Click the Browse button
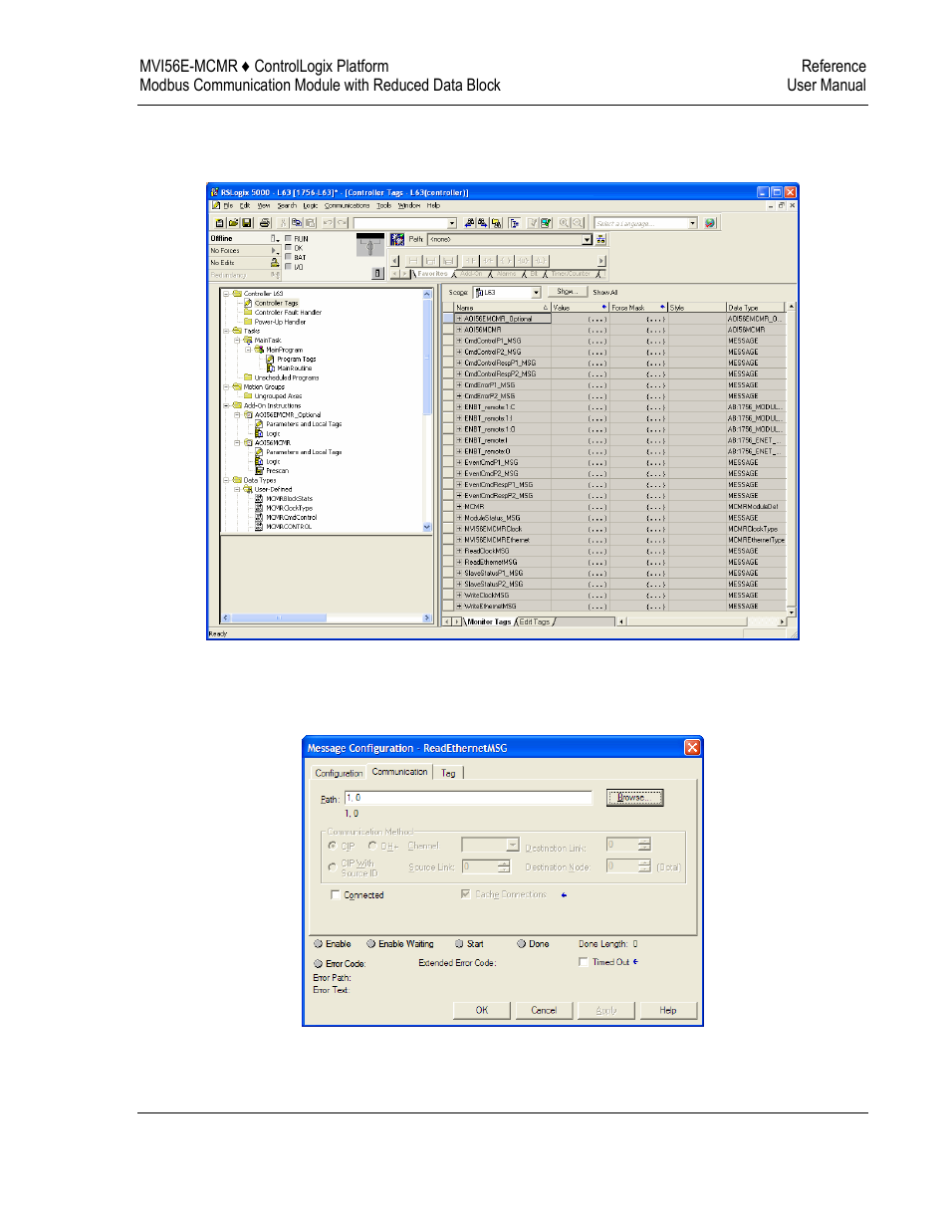This screenshot has width=950, height=1230. click(x=634, y=797)
